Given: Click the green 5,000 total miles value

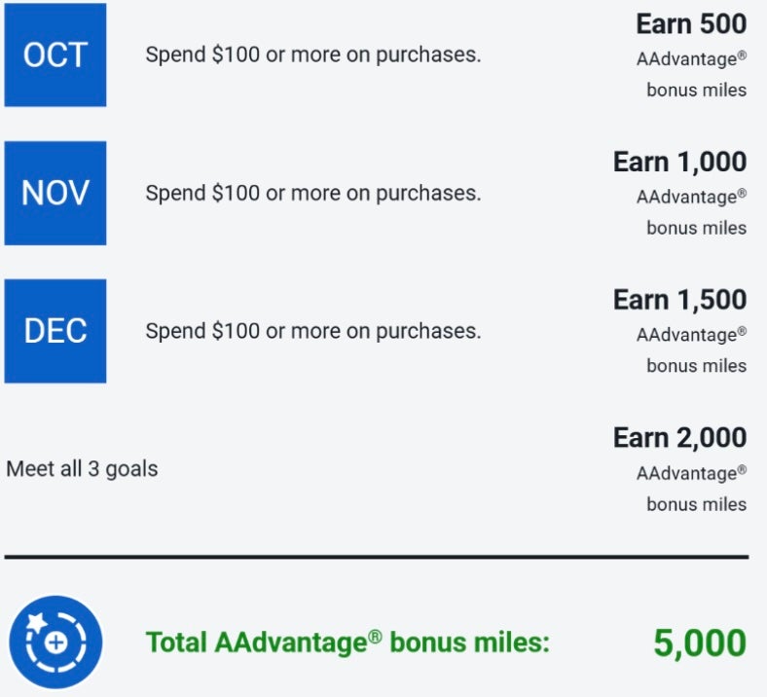Looking at the screenshot, I should (x=700, y=642).
